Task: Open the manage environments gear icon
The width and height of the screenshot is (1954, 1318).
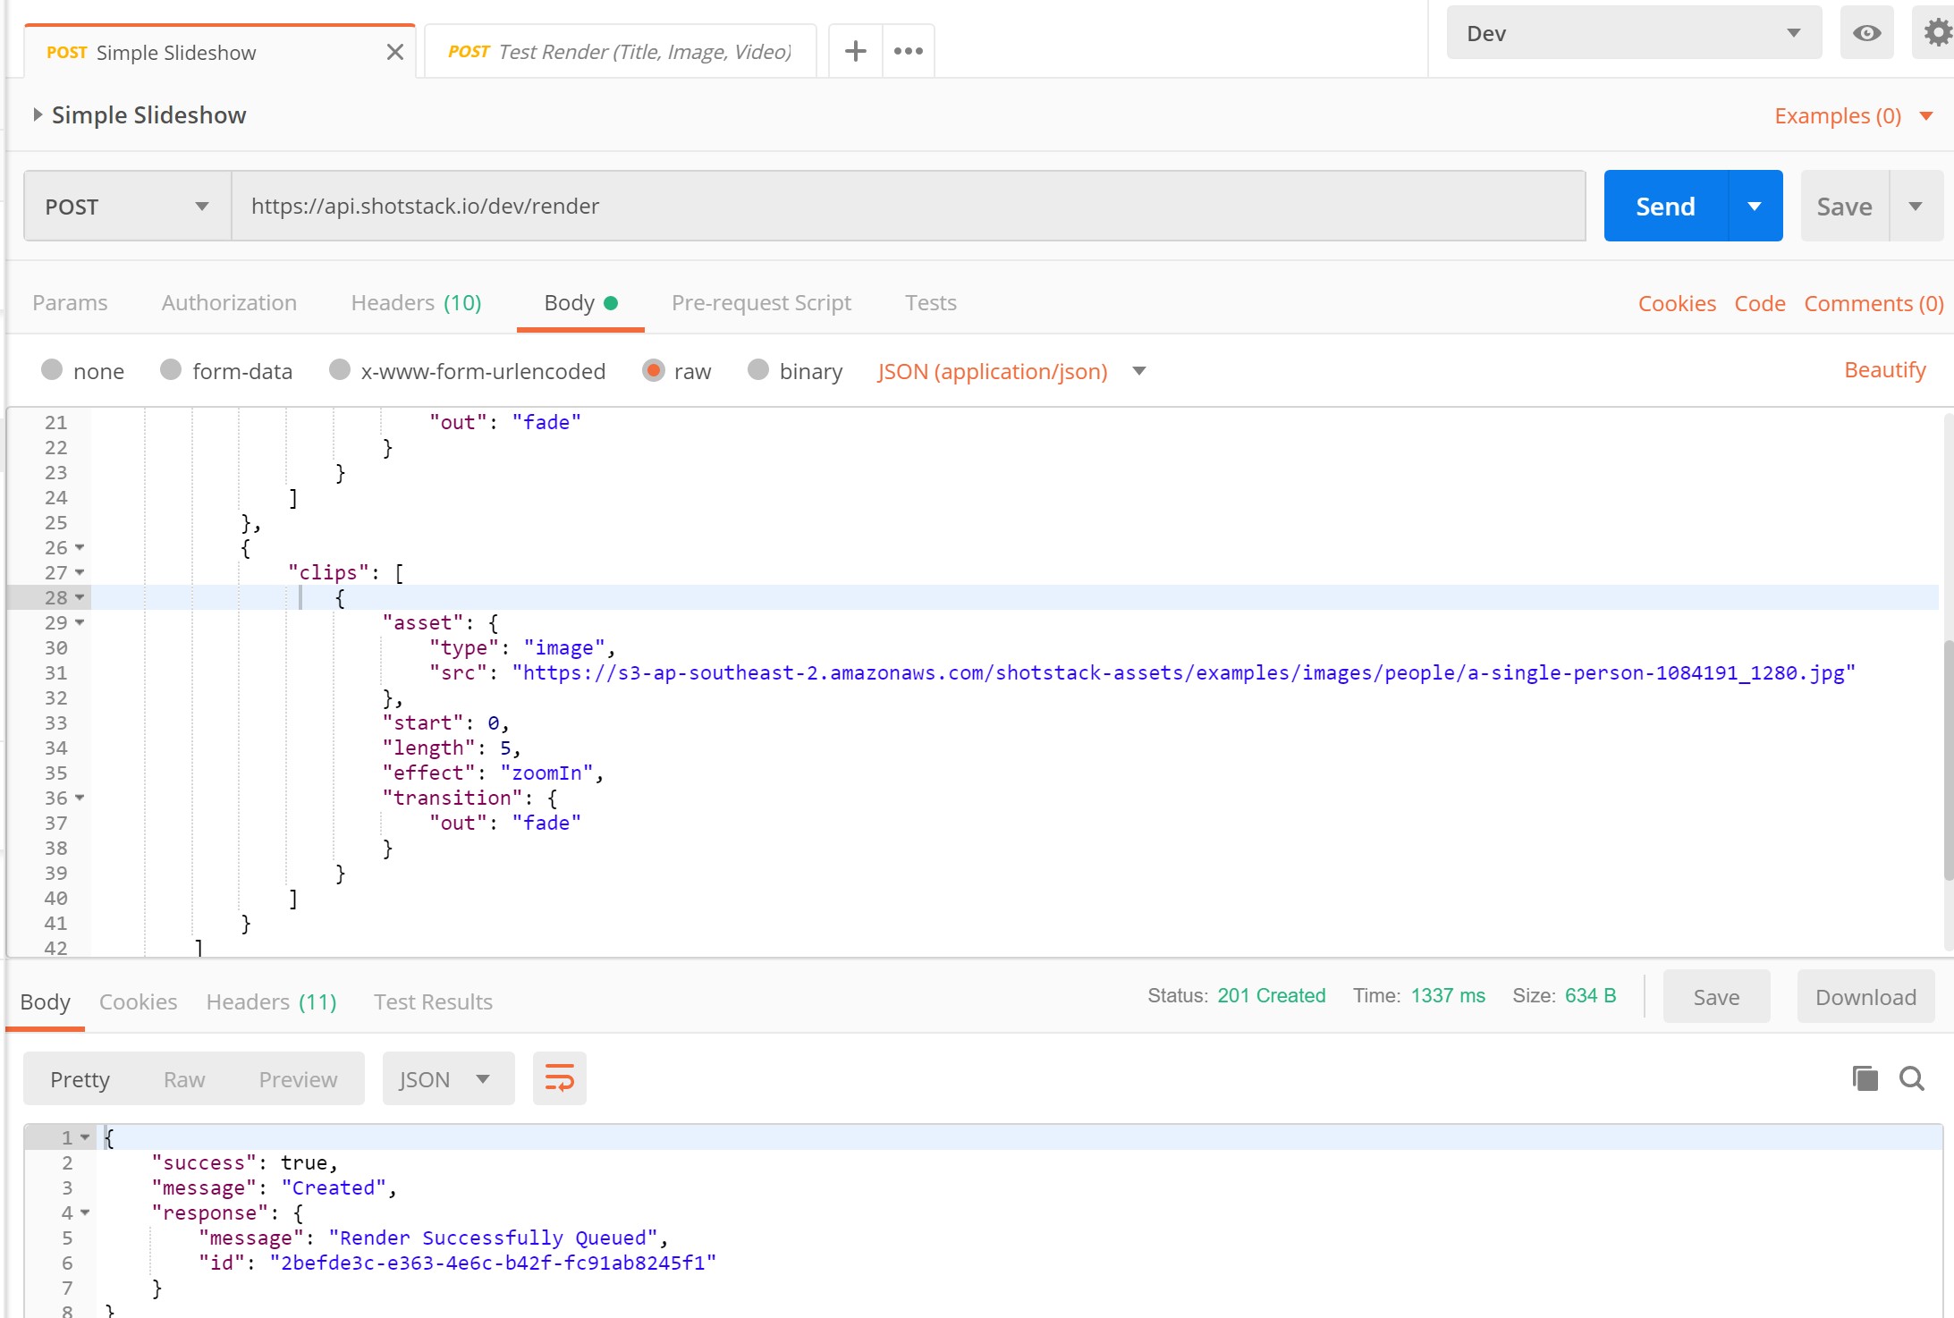Action: pyautogui.click(x=1936, y=33)
